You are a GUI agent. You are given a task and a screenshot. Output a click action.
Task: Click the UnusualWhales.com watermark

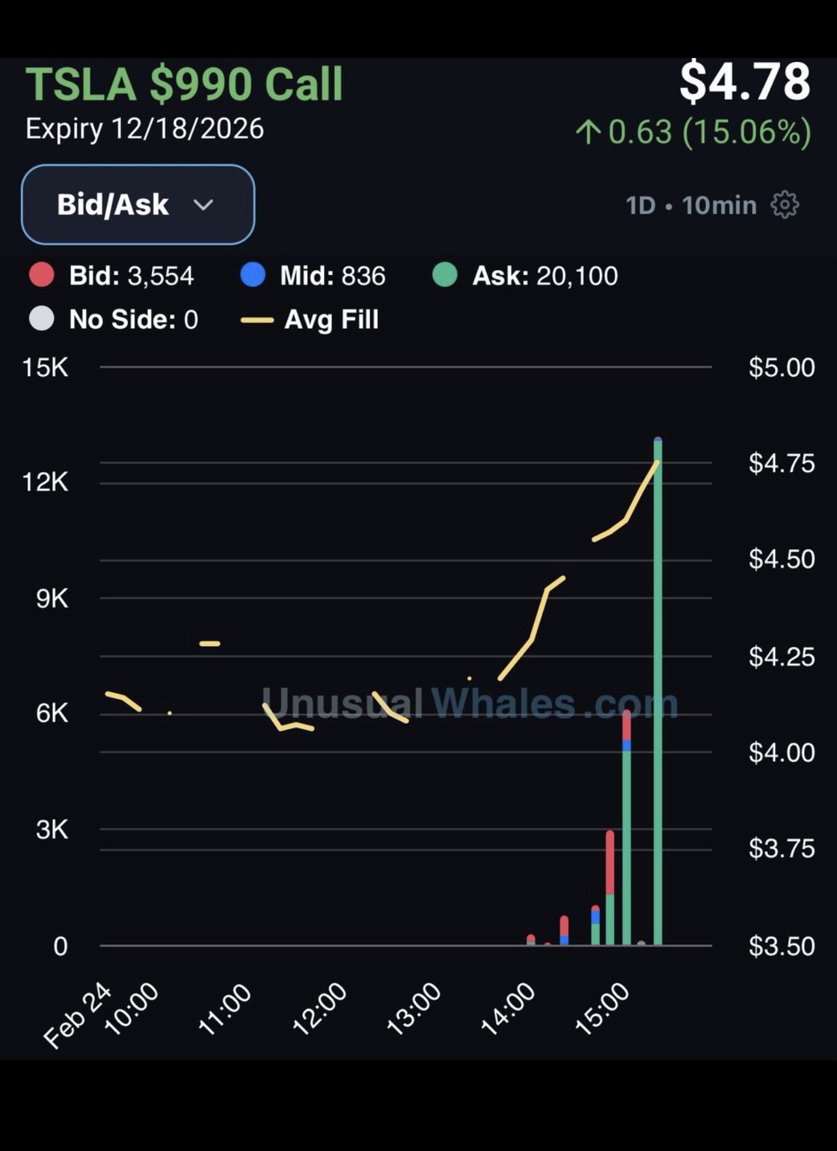469,704
